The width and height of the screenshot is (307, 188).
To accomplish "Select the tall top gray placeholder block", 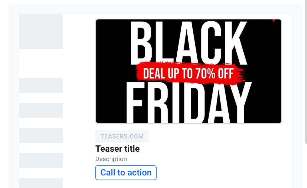I will pos(41,31).
